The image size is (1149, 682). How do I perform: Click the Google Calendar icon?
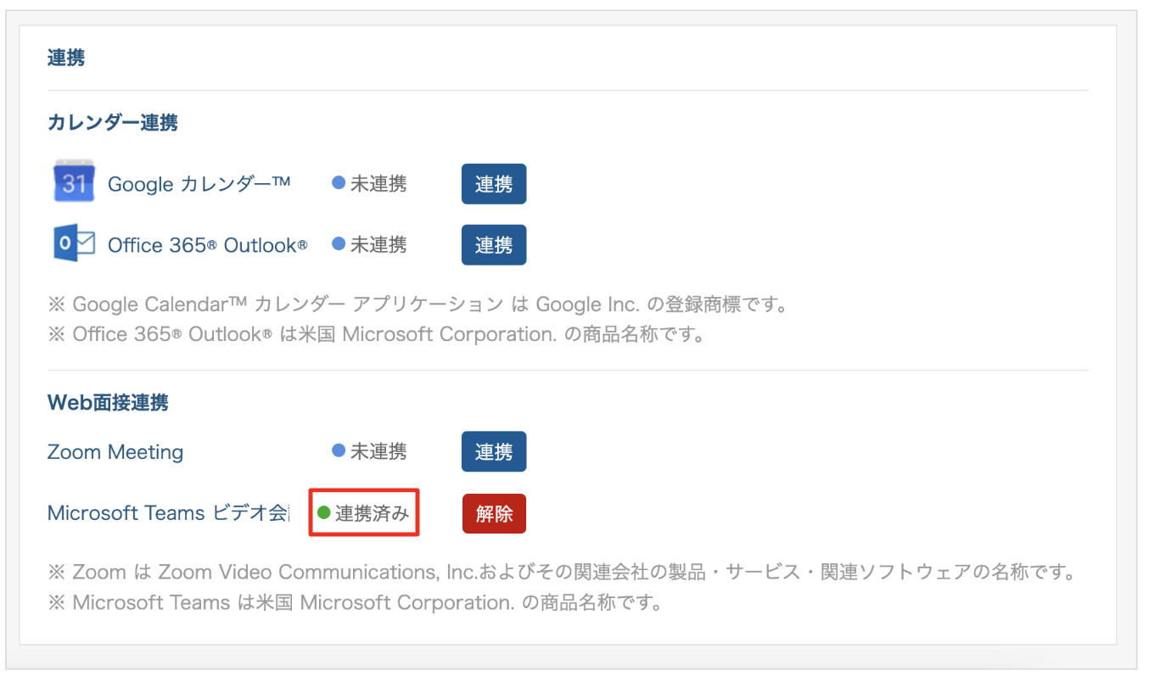point(74,182)
